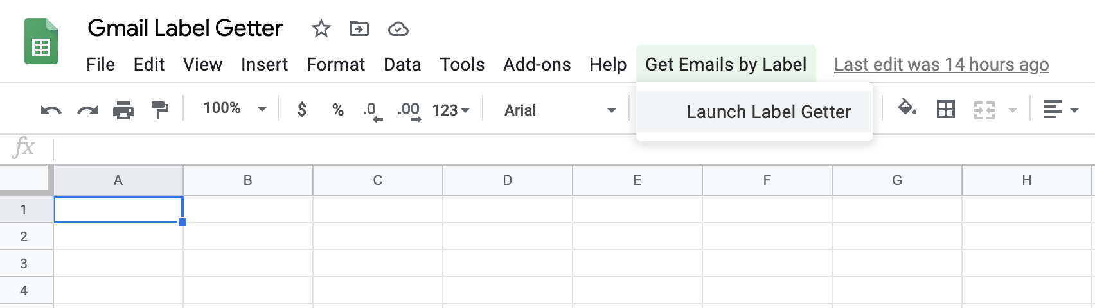Open the Format menu
The height and width of the screenshot is (308, 1095).
(x=335, y=65)
